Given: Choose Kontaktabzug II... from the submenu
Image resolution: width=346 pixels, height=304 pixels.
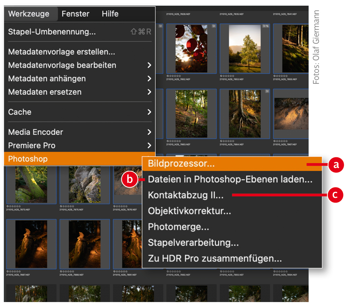Looking at the screenshot, I should click(x=232, y=195).
